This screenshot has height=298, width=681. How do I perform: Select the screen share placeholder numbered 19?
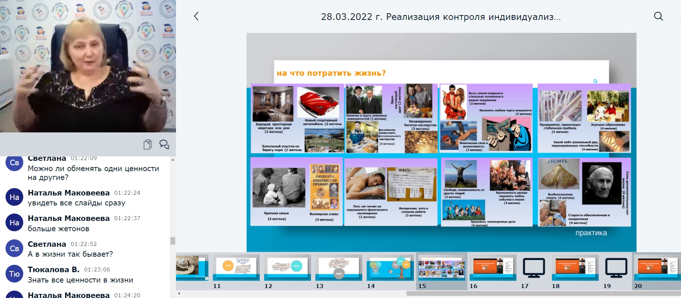616,268
